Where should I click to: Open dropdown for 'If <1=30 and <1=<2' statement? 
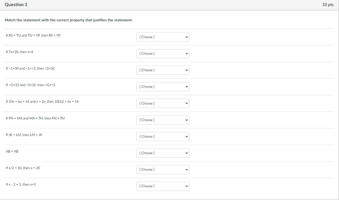tap(163, 70)
